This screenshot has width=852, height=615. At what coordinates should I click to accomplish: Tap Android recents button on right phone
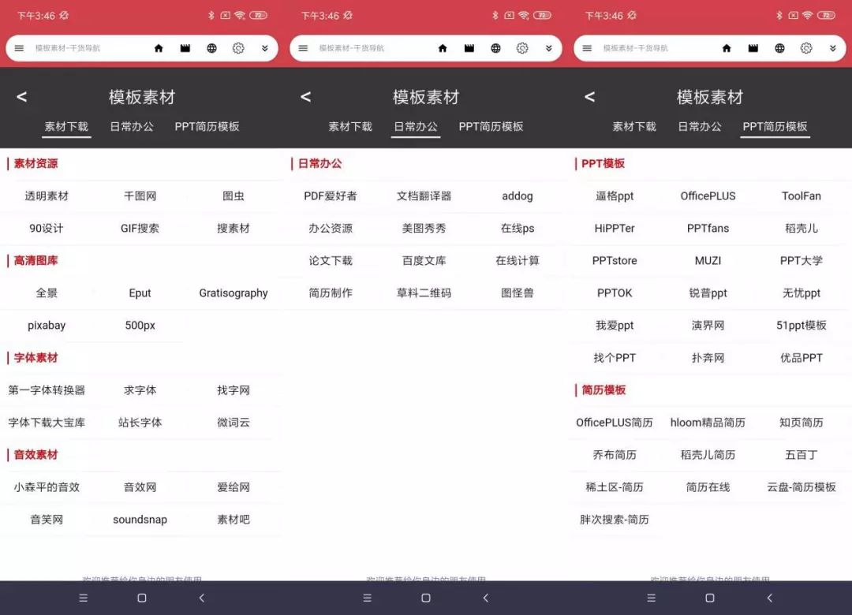coord(651,598)
